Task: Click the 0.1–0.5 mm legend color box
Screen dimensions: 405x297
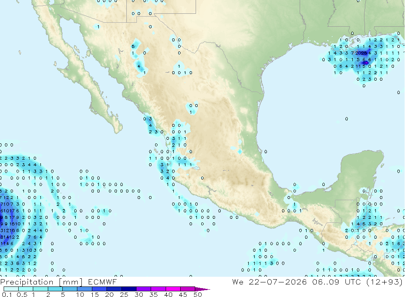Action: (x=11, y=289)
